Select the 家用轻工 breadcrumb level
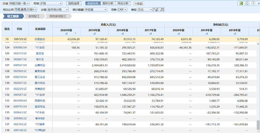The image size is (260, 133). pos(34,16)
